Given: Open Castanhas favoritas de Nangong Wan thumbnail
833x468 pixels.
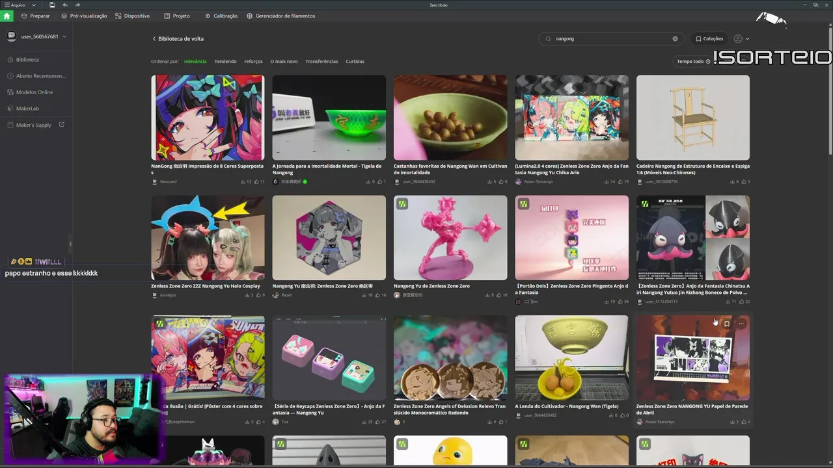Looking at the screenshot, I should 450,118.
